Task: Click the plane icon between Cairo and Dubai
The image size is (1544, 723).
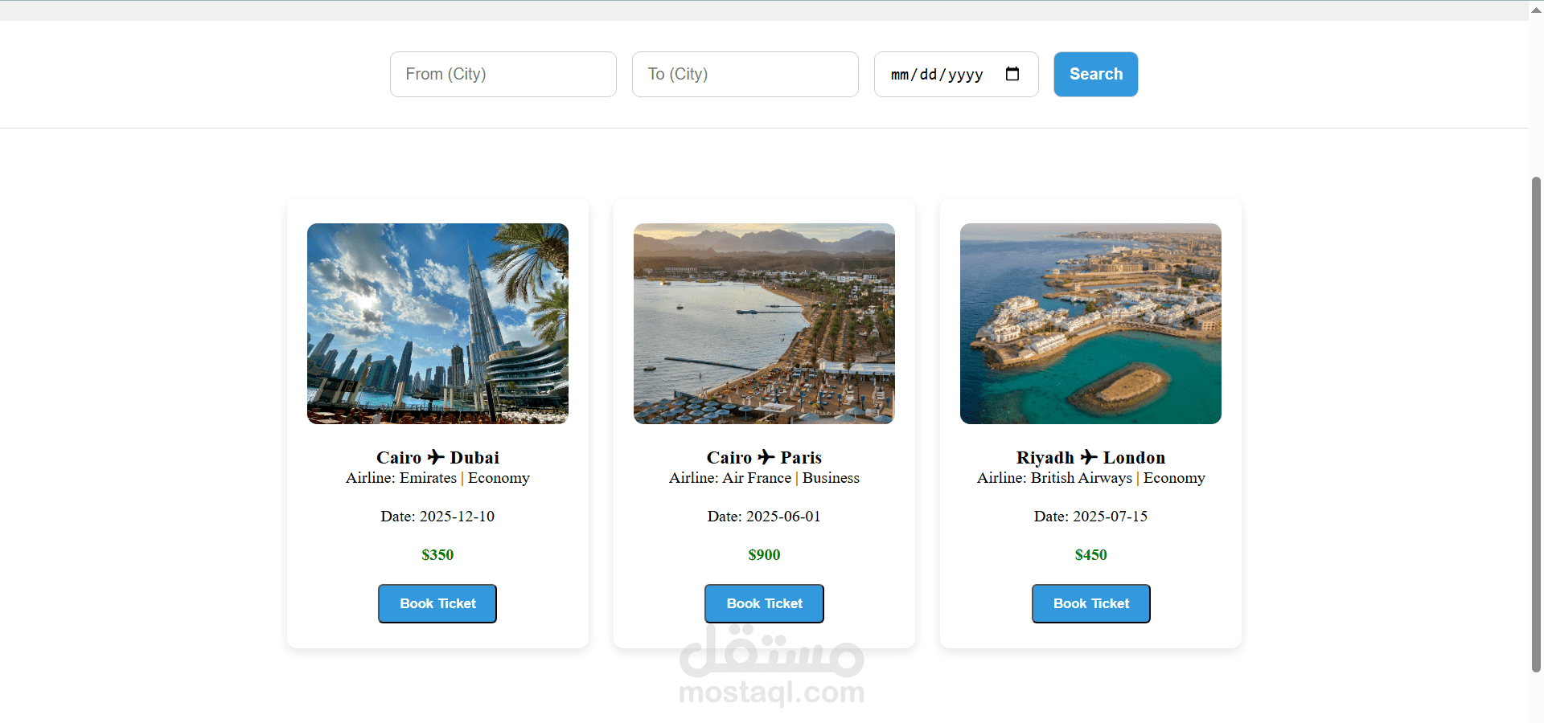Action: tap(436, 457)
